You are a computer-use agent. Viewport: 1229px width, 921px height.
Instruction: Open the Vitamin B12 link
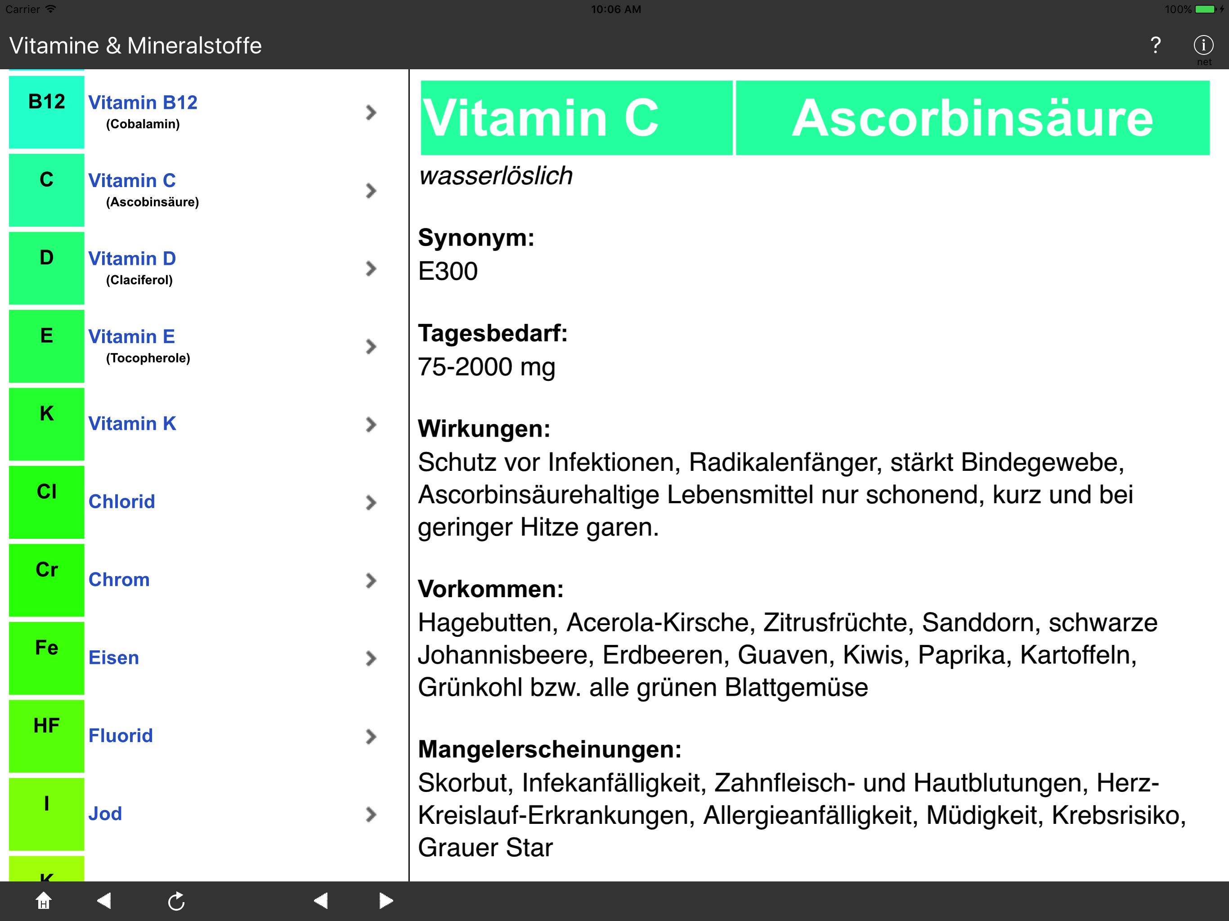click(143, 103)
